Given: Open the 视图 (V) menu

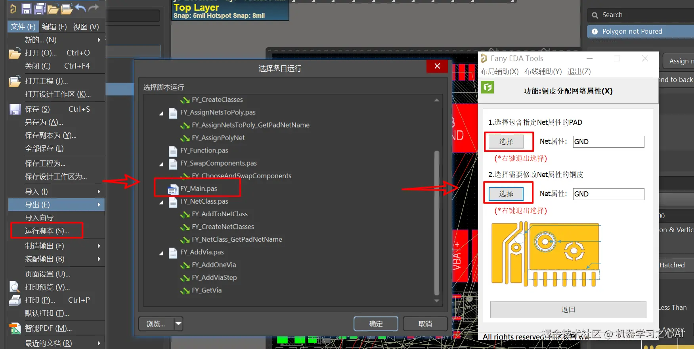Looking at the screenshot, I should (86, 27).
